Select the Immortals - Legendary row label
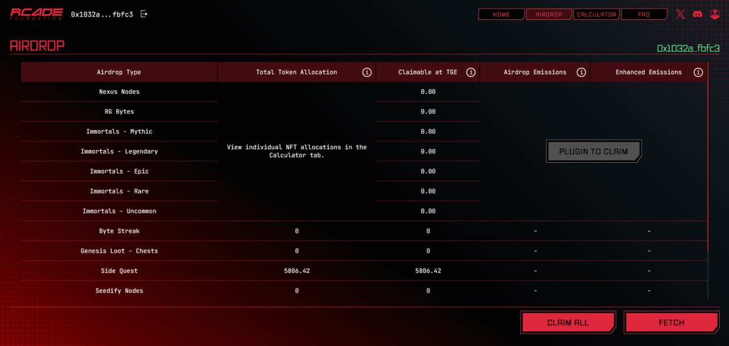The height and width of the screenshot is (346, 729). [x=119, y=151]
